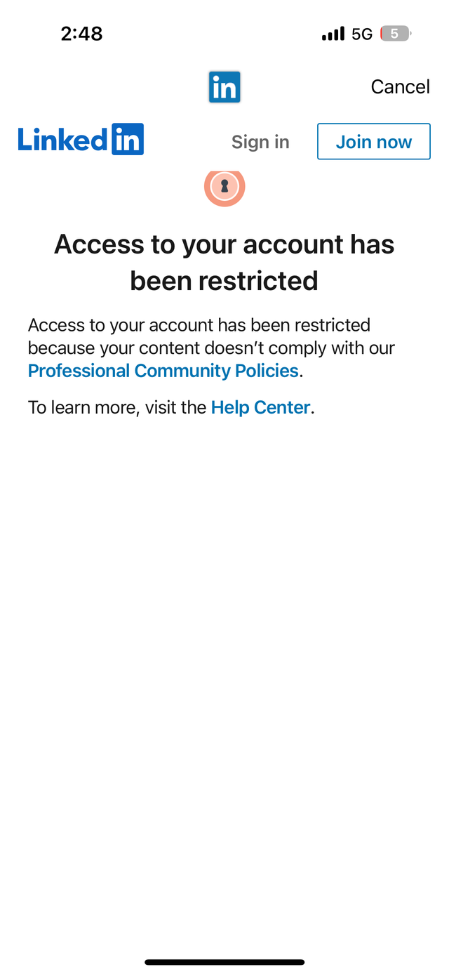Tap the body sentence starting 'Access to your account has been'
The height and width of the screenshot is (974, 449).
click(x=199, y=325)
